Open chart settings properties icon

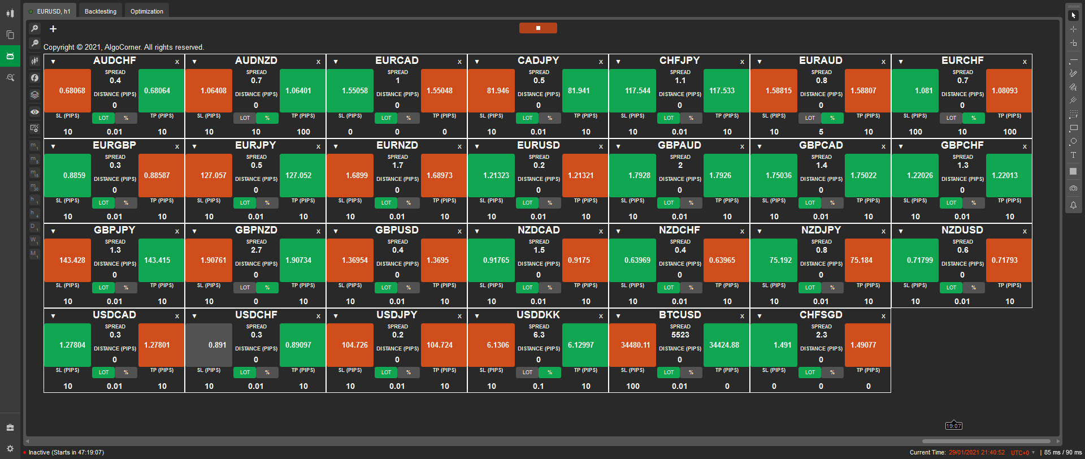coord(34,128)
